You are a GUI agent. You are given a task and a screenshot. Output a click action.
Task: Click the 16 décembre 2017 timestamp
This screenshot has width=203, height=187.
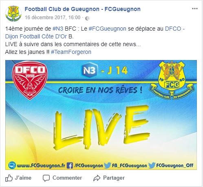coord(53,18)
